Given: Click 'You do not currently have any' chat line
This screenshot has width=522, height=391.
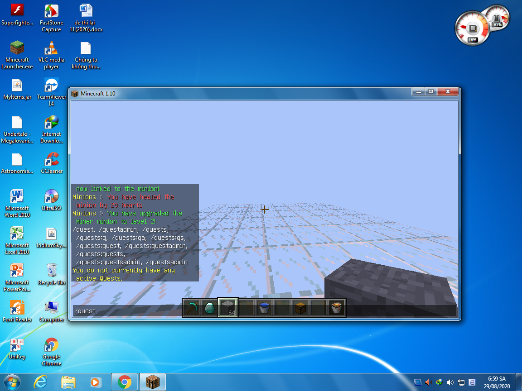Looking at the screenshot, I should [x=124, y=270].
